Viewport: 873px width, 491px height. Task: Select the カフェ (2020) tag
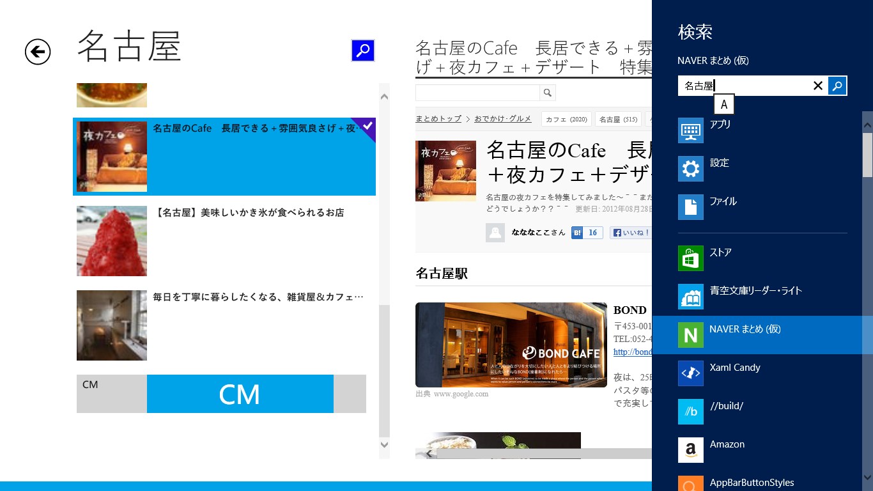point(566,119)
